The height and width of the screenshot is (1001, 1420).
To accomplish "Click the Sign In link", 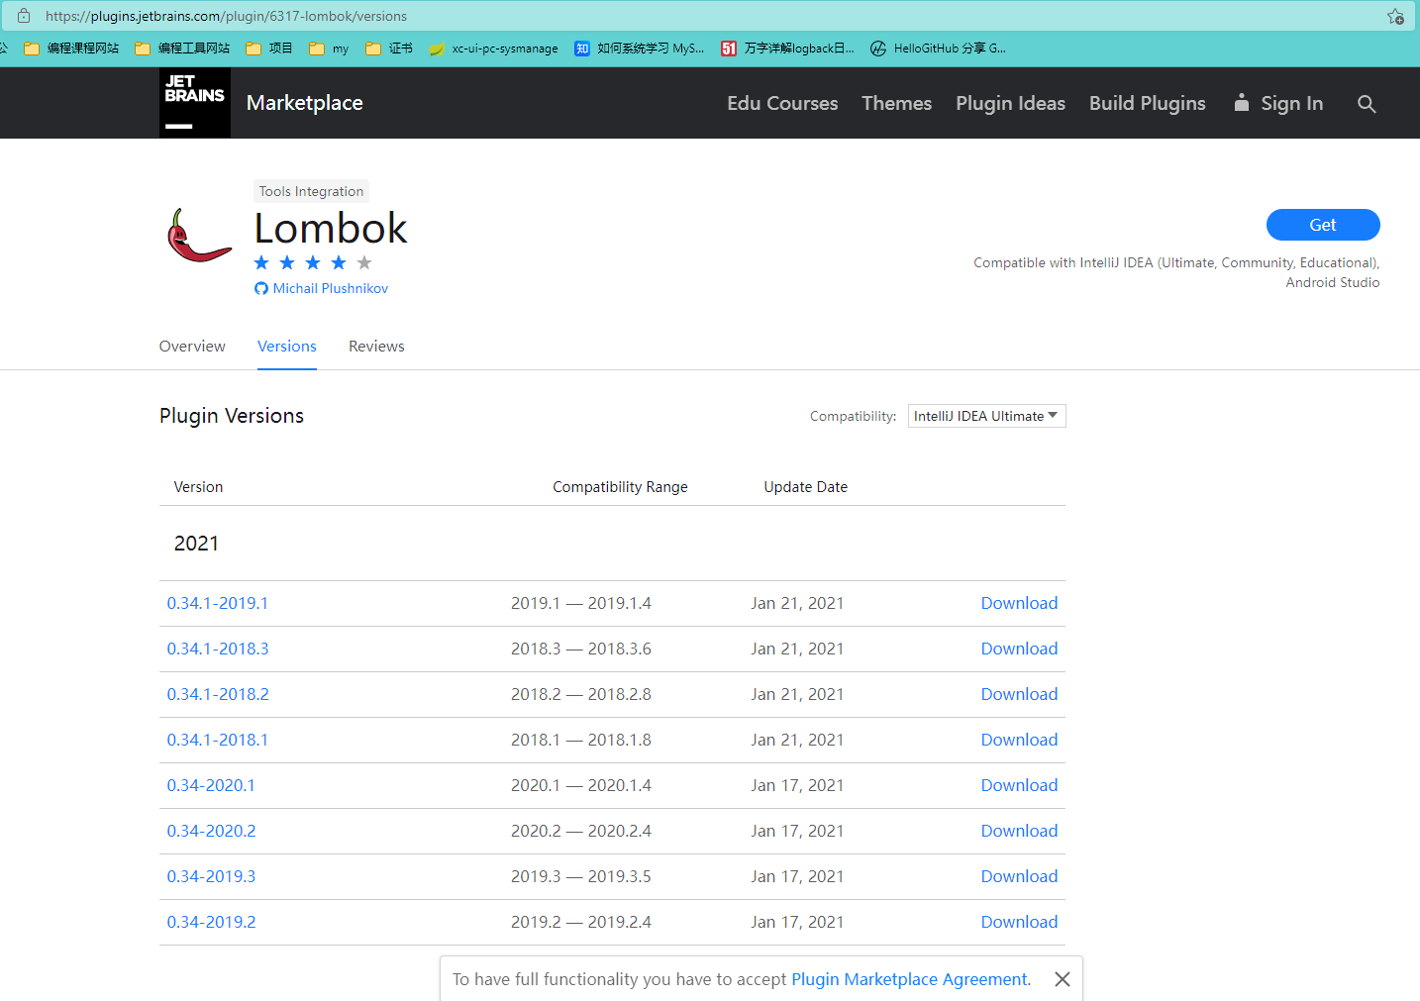I will (x=1291, y=103).
